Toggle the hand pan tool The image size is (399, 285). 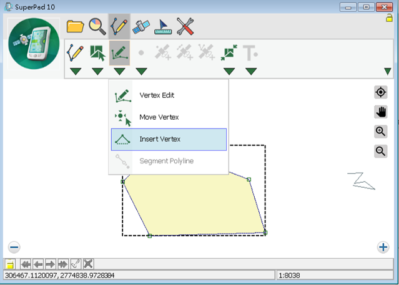coord(380,112)
